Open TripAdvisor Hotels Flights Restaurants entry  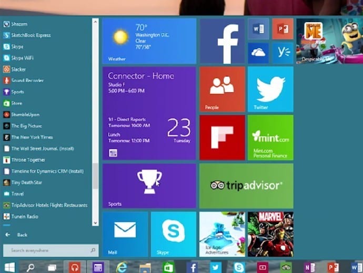coord(46,205)
